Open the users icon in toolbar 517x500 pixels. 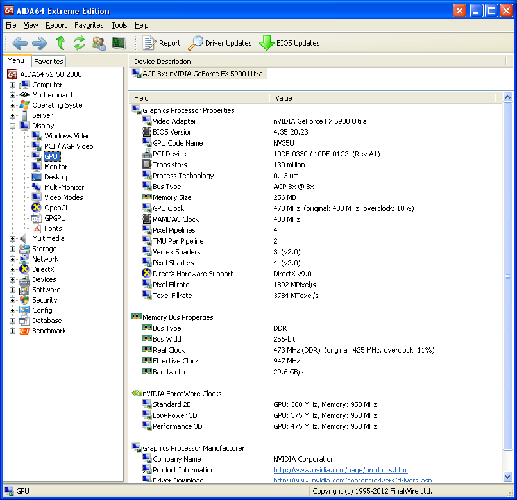click(99, 43)
